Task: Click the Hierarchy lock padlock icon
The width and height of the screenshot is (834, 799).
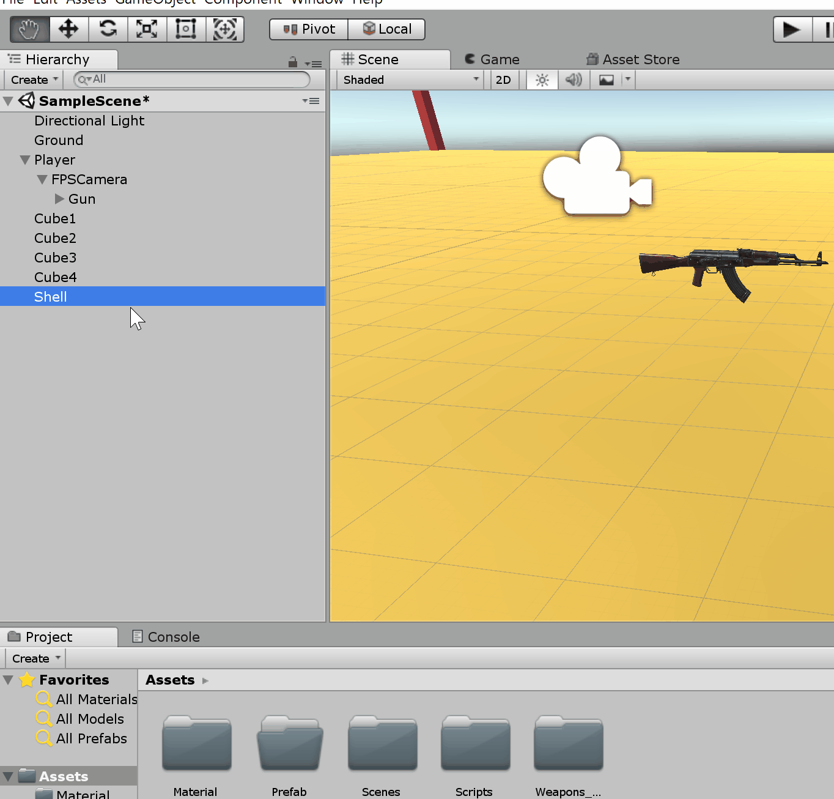Action: coord(292,61)
